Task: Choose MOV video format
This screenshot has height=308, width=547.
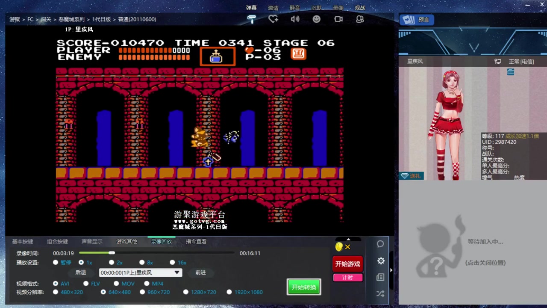Action: point(116,284)
